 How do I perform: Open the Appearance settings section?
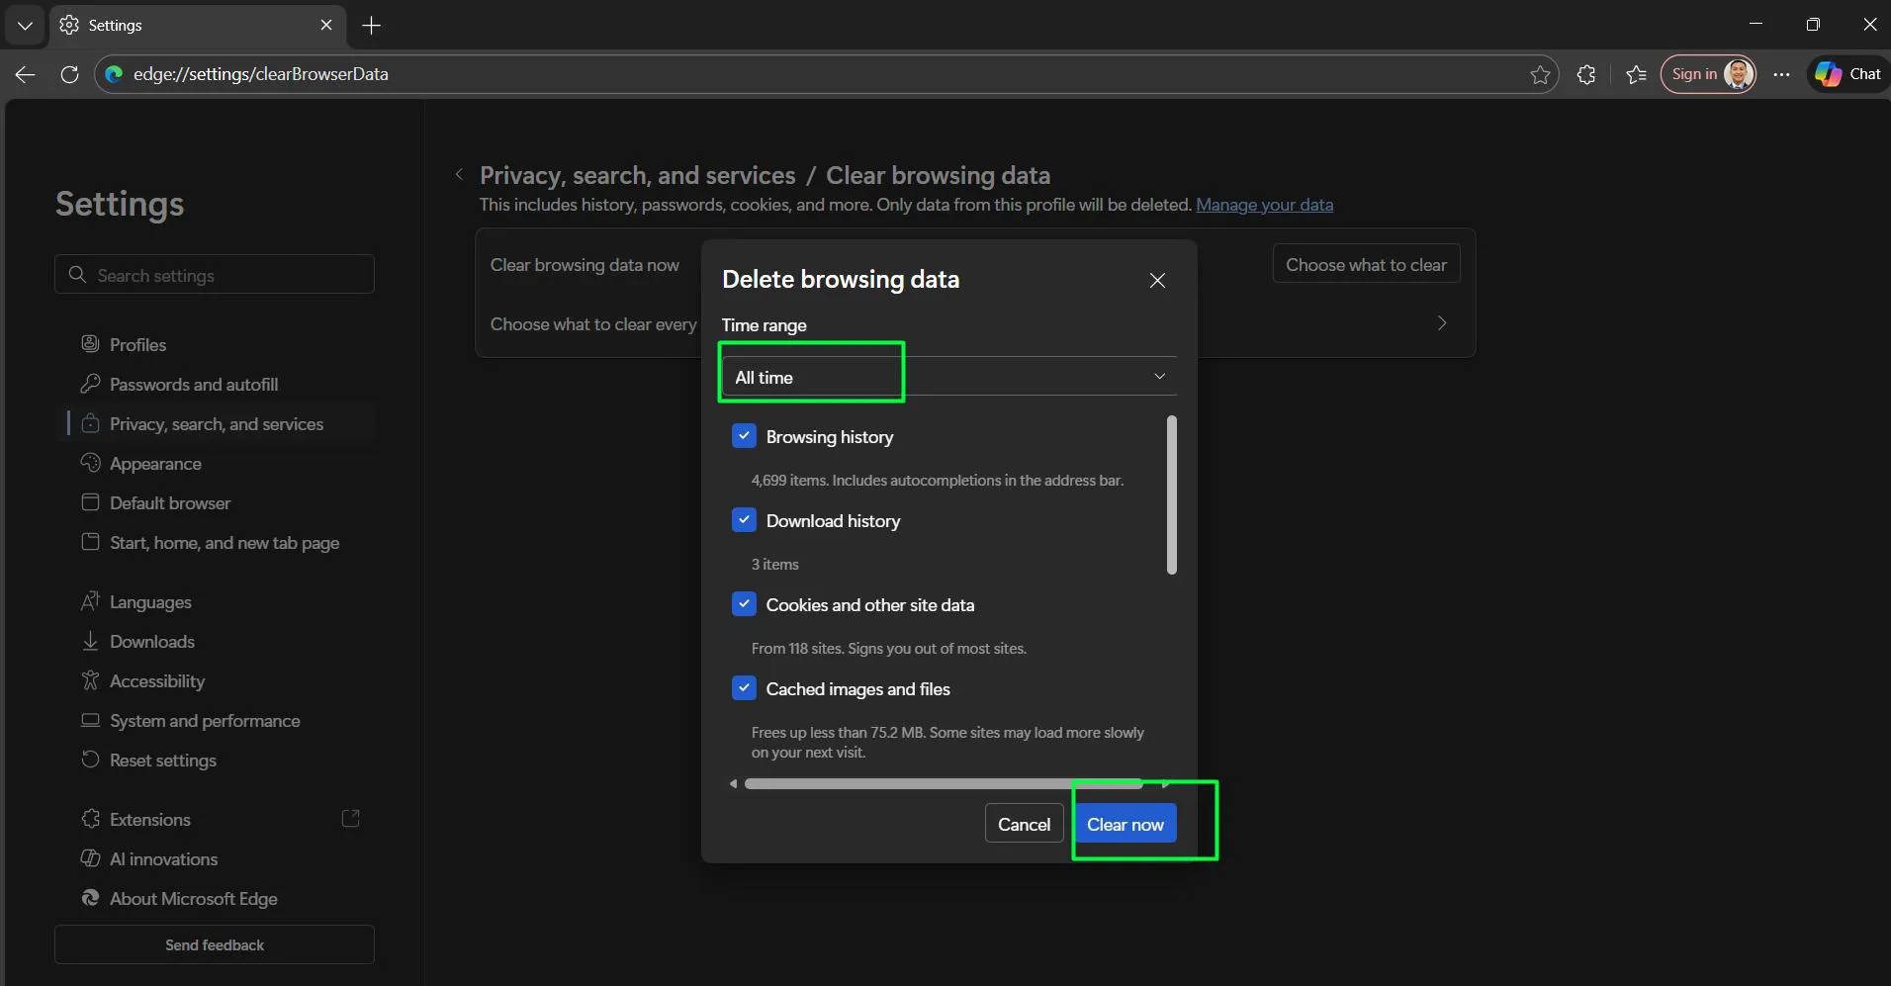[154, 464]
